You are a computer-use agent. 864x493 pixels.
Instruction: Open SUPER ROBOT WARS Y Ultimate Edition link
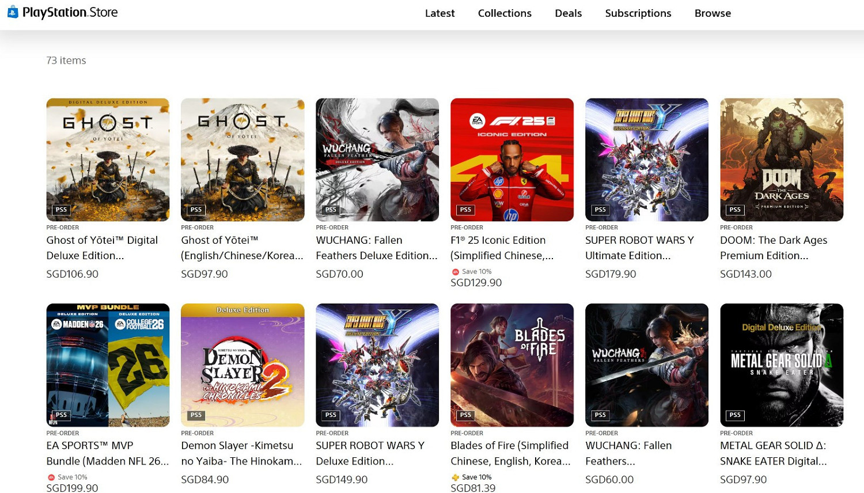pyautogui.click(x=639, y=248)
